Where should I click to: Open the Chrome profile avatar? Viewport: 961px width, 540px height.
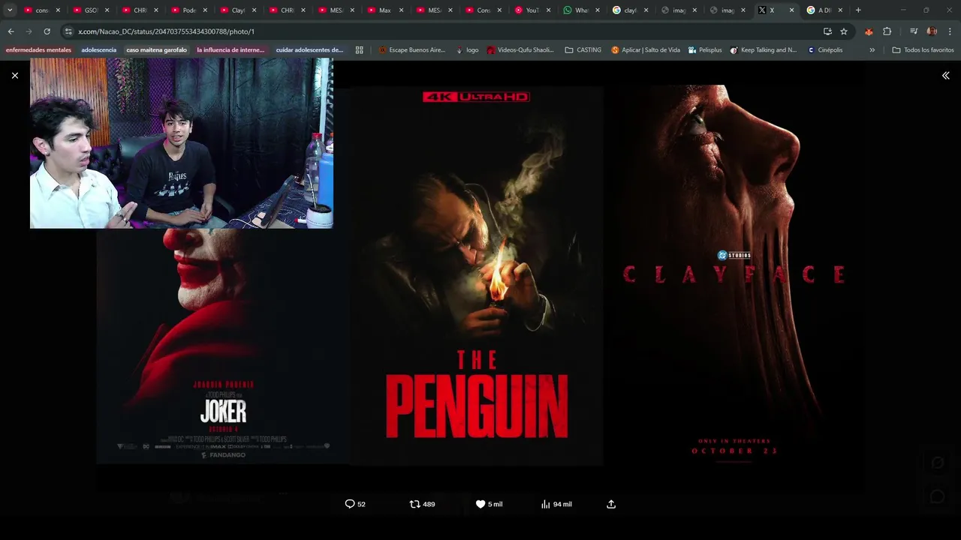[x=932, y=31]
